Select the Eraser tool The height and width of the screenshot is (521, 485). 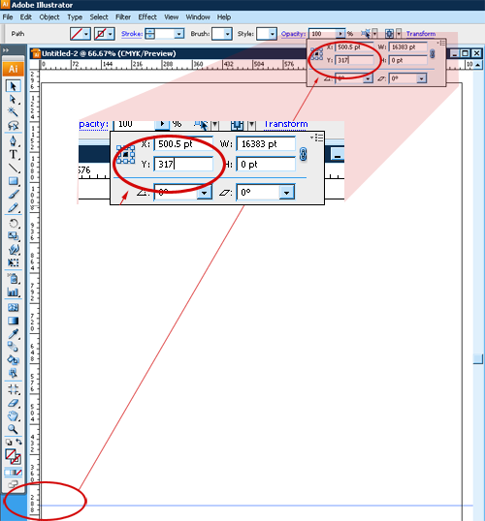tap(13, 403)
